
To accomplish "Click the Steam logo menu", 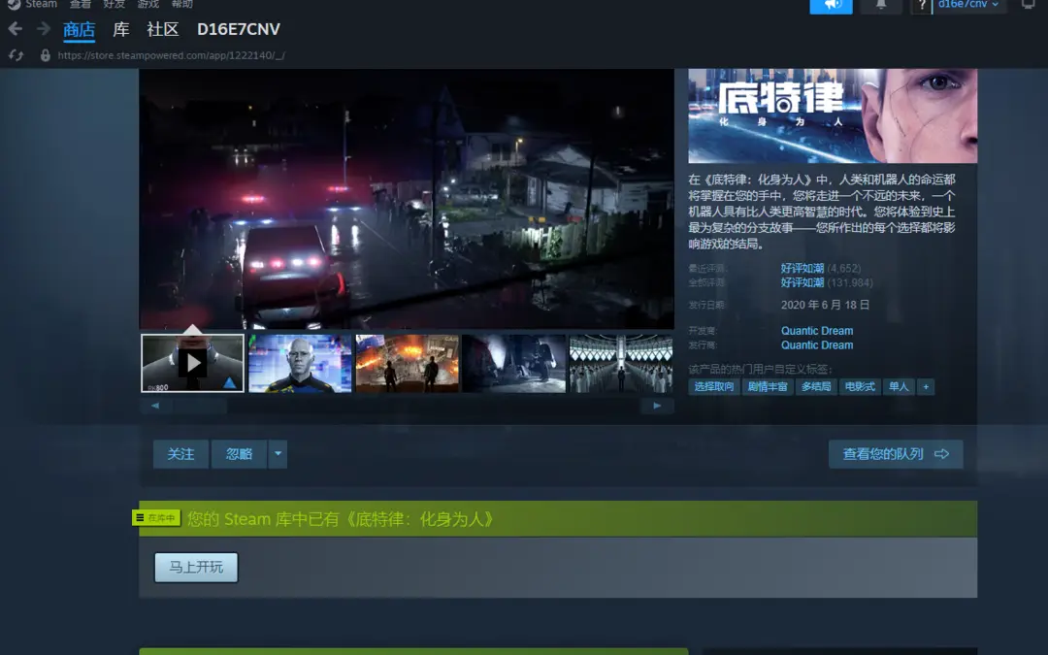I will pyautogui.click(x=32, y=4).
